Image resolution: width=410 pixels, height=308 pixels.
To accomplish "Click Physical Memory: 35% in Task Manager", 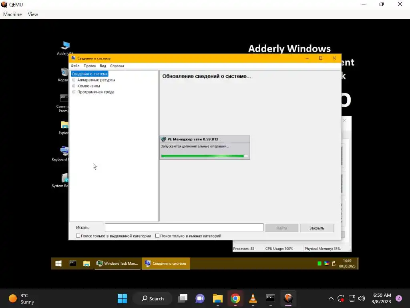I will (x=322, y=249).
